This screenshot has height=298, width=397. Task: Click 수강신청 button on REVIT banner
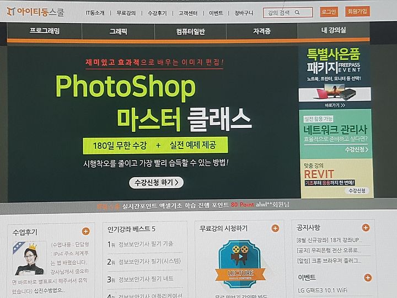coord(357,190)
